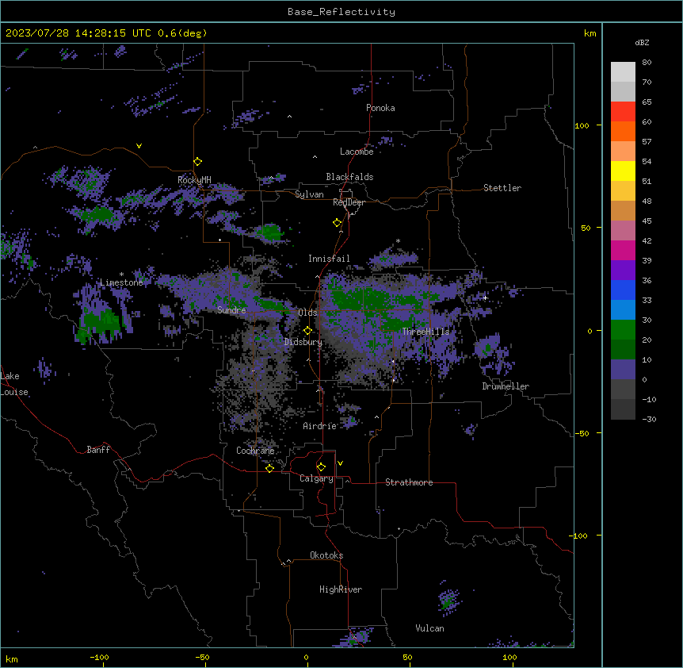
Task: Select the Sylvan label on the map
Action: [309, 194]
